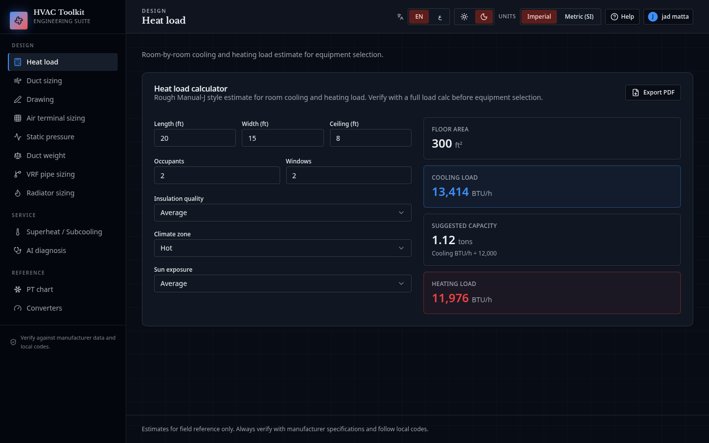Click the Static pressure pulse icon
Screen dimensions: 709x443
coord(18,137)
